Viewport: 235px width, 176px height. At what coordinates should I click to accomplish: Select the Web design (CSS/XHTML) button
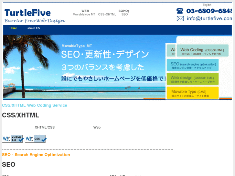193,79
